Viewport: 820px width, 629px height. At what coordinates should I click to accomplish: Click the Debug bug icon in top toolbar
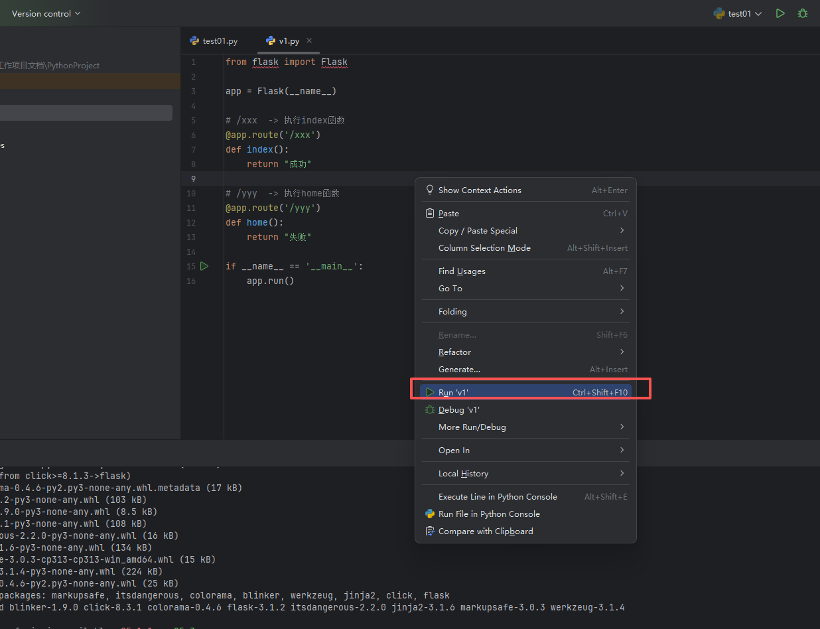tap(802, 13)
